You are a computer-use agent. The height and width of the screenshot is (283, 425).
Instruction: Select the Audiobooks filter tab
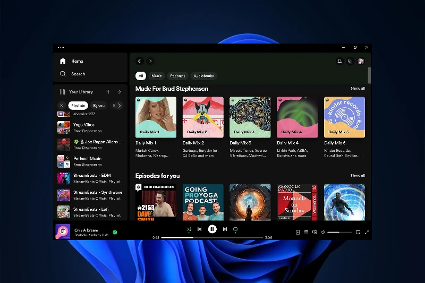coord(203,76)
